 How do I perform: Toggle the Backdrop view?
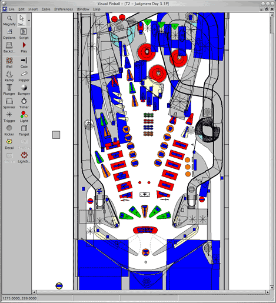coord(9,48)
